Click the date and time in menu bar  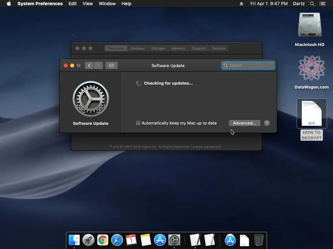pyautogui.click(x=269, y=4)
